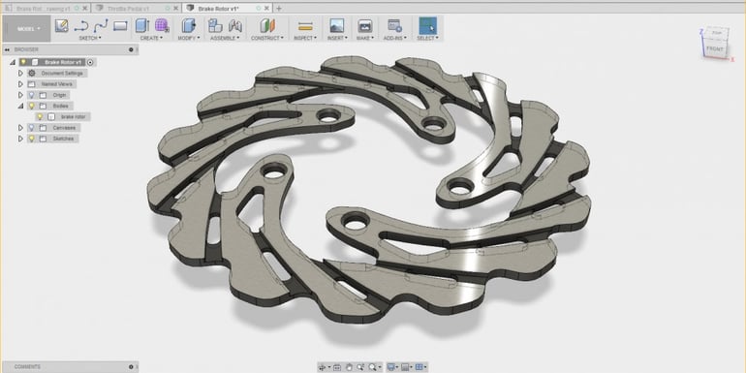Open Display Settings monitor icon
The width and height of the screenshot is (746, 373).
[x=390, y=367]
